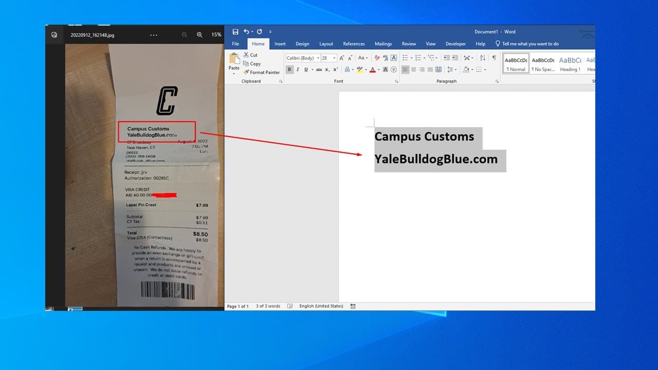Apply the yellow Text Highlight Color
This screenshot has width=658, height=370.
[x=360, y=69]
